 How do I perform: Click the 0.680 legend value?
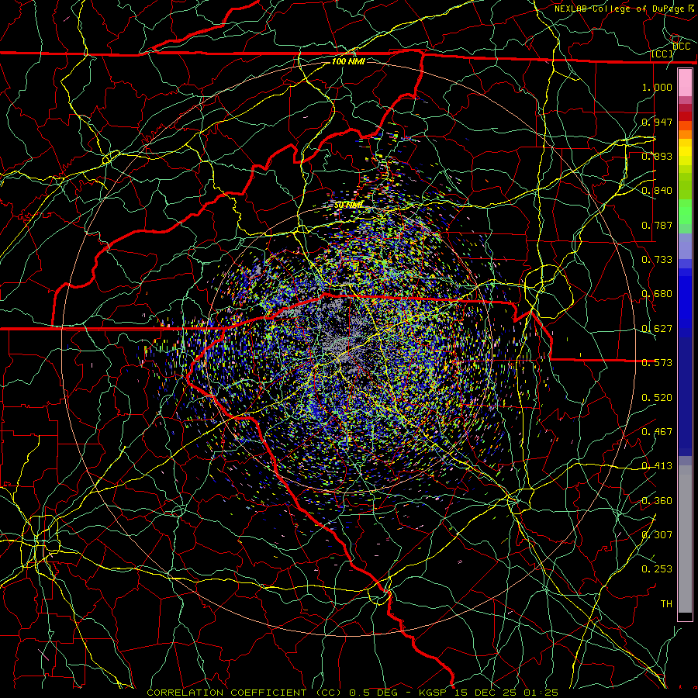tap(657, 294)
